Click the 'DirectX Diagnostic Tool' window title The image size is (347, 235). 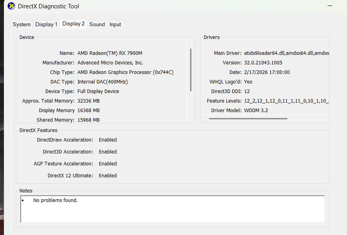(48, 6)
